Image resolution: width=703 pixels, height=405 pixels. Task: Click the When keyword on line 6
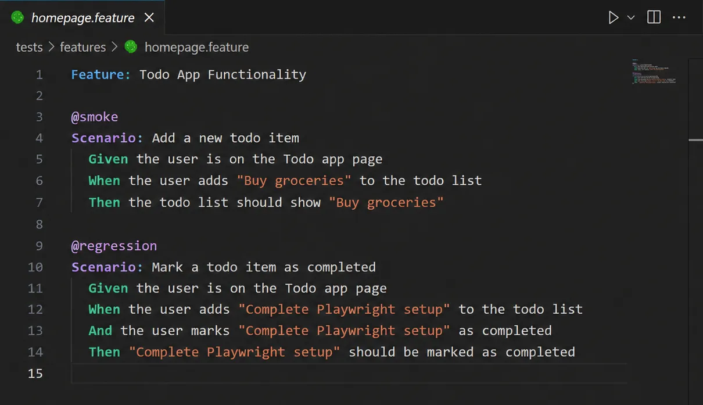point(105,181)
